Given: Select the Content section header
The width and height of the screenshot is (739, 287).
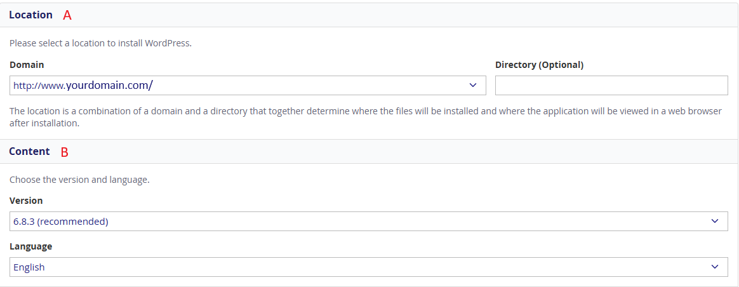Looking at the screenshot, I should pyautogui.click(x=29, y=152).
